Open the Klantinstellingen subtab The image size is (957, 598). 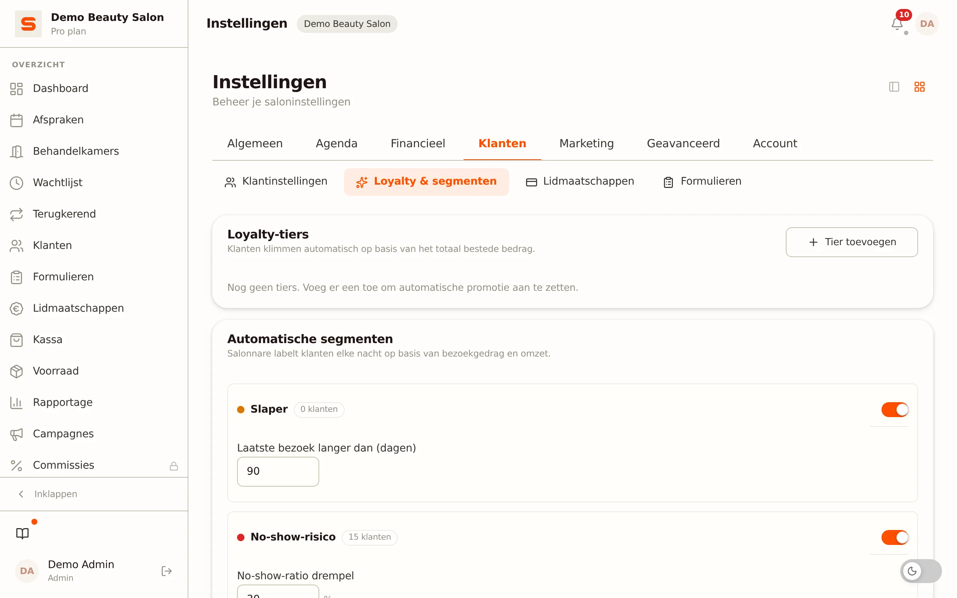(x=276, y=182)
